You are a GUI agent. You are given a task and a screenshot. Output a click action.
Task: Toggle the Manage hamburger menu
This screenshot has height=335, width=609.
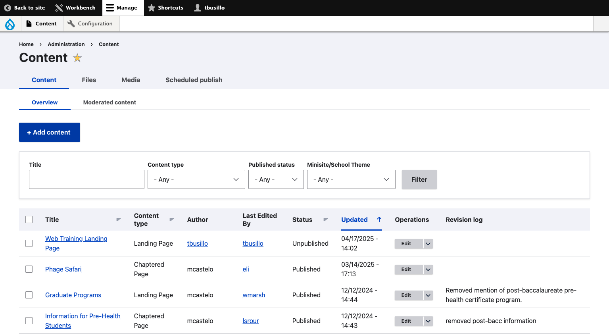(x=123, y=8)
